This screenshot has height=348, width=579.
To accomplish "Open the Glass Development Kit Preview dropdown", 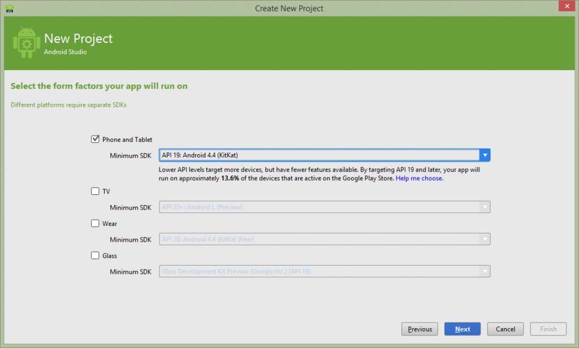I will (x=485, y=271).
